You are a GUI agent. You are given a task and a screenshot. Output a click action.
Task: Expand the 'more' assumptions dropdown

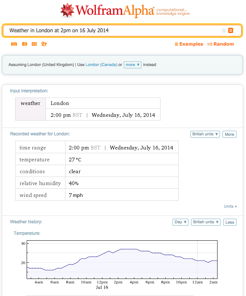[132, 65]
